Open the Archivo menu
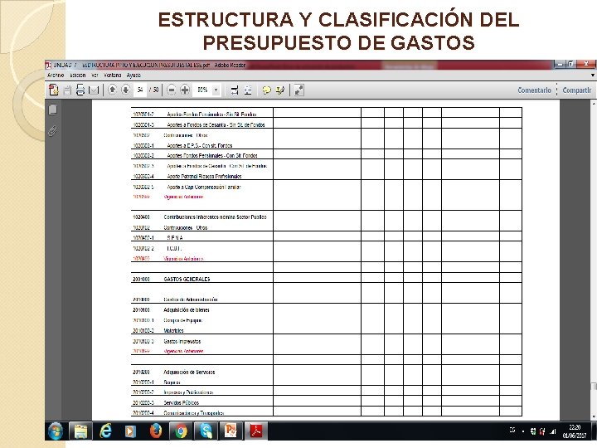 point(56,75)
